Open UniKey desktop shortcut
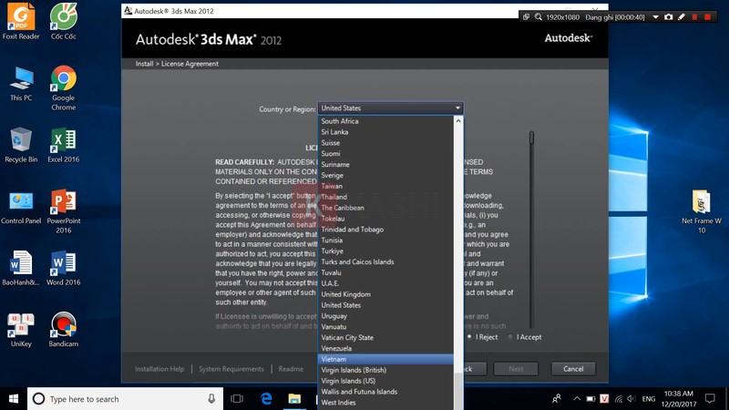The height and width of the screenshot is (410, 729). click(x=21, y=324)
